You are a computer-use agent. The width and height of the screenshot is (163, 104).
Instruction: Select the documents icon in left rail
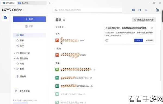tap(5, 18)
